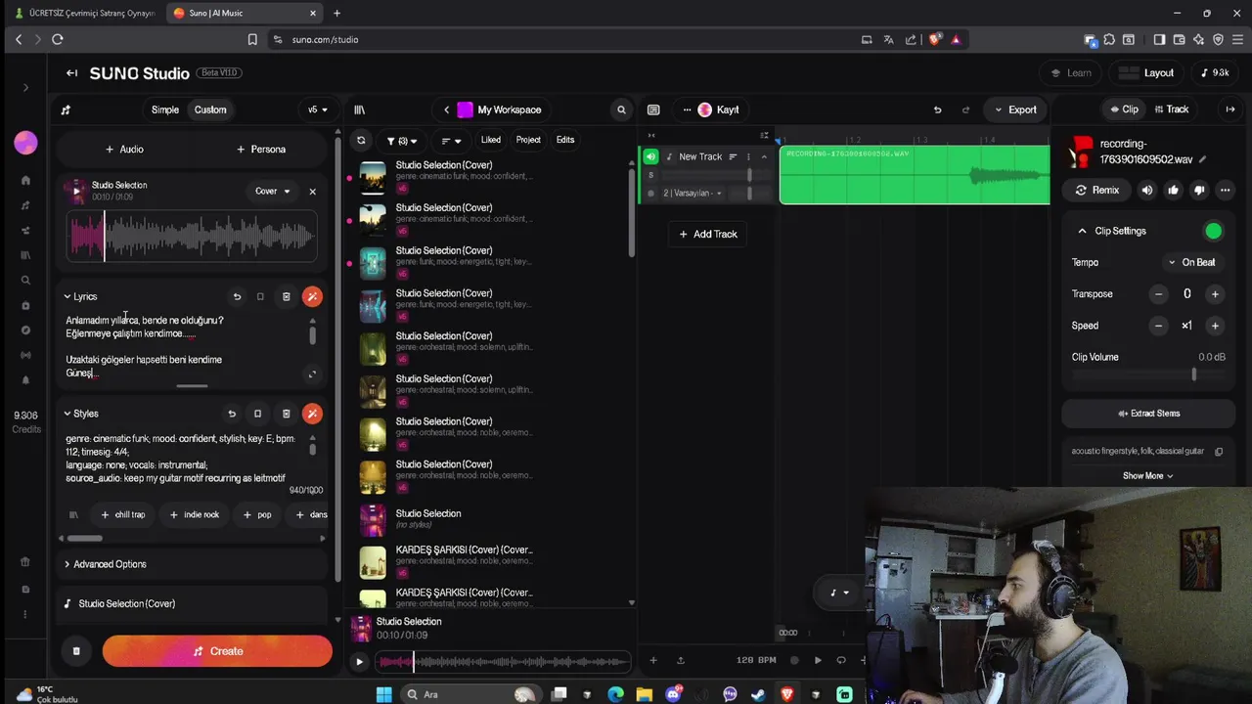Open the 2 | Varsayılan input dropdown
Image resolution: width=1252 pixels, height=704 pixels.
tap(693, 194)
